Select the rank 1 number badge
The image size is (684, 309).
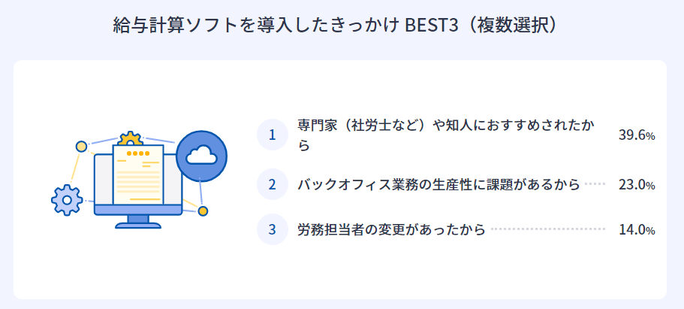273,135
